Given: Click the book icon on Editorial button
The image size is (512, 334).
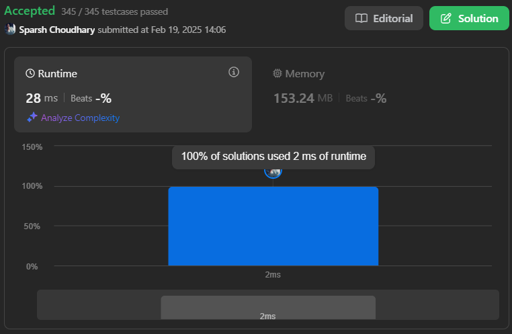Looking at the screenshot, I should click(361, 19).
